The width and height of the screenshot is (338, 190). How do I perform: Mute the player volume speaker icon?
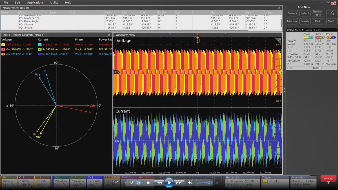coord(190,183)
